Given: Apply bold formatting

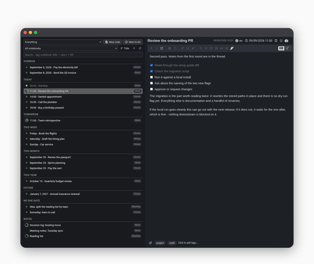Looking at the screenshot, I should point(170,48).
